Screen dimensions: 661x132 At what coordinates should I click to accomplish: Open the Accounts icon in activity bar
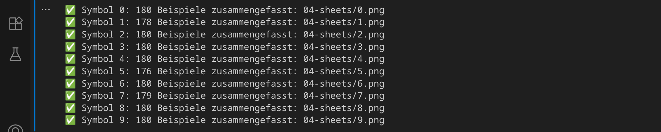[x=15, y=129]
